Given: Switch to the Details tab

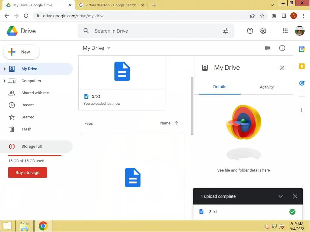Looking at the screenshot, I should click(x=220, y=87).
